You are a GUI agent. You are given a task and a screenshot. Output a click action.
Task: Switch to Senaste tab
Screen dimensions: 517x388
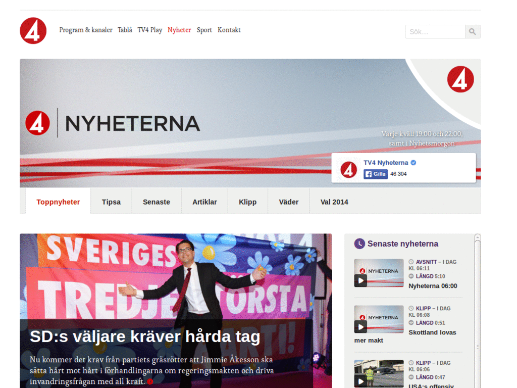[x=157, y=202]
